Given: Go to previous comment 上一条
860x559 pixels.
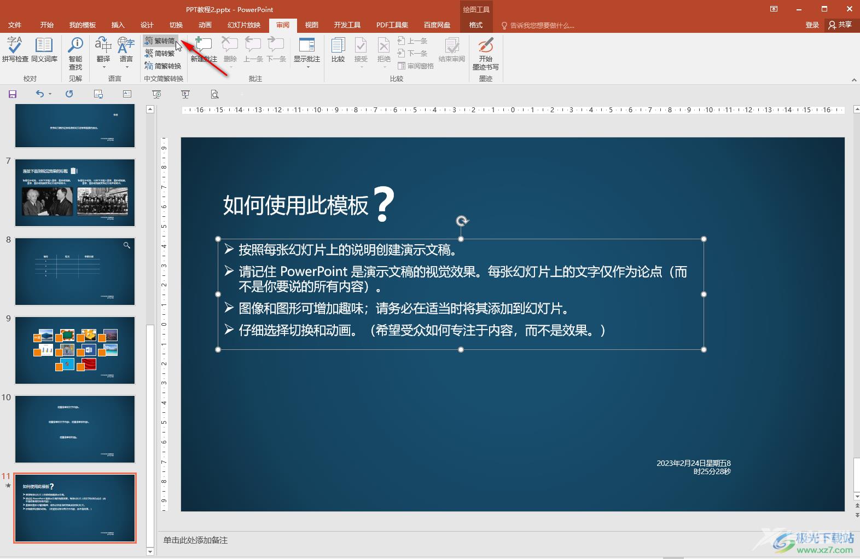Looking at the screenshot, I should pyautogui.click(x=253, y=49).
